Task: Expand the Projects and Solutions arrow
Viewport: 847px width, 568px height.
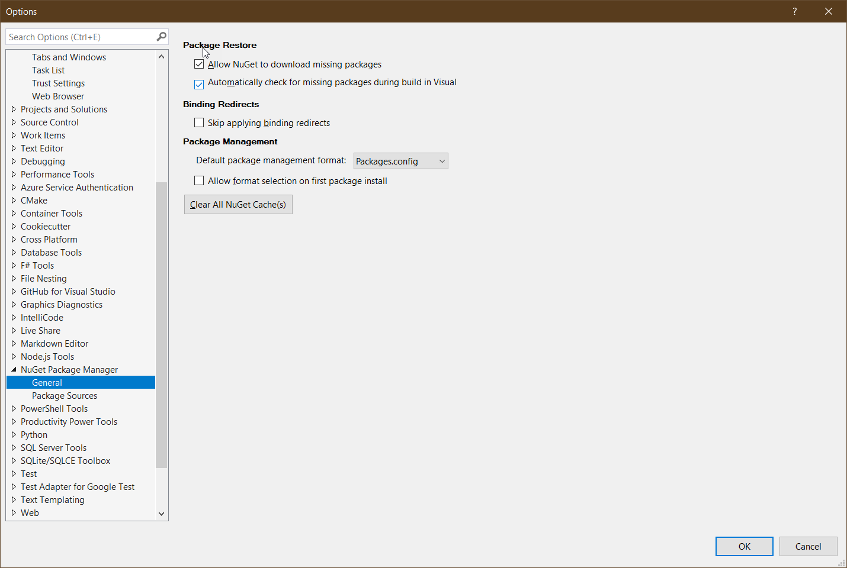Action: [x=14, y=109]
